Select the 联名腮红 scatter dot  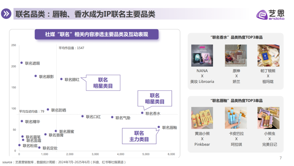(x=61, y=79)
